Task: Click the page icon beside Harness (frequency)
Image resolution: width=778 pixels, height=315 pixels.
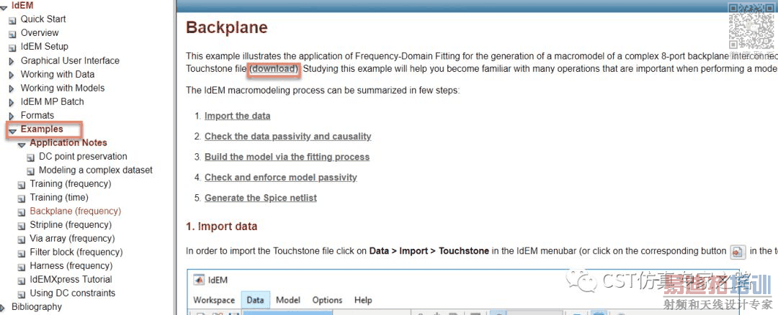Action: click(22, 267)
